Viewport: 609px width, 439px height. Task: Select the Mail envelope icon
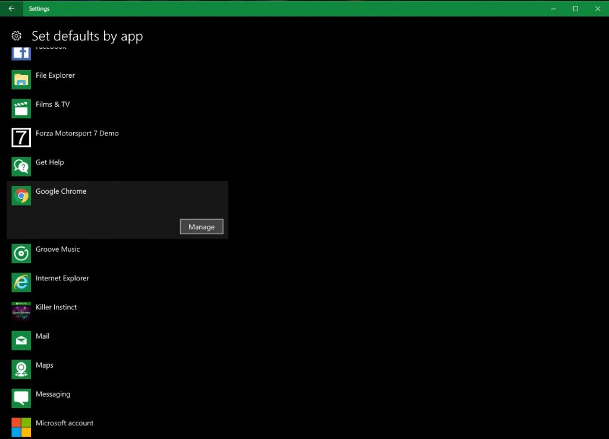coord(21,340)
